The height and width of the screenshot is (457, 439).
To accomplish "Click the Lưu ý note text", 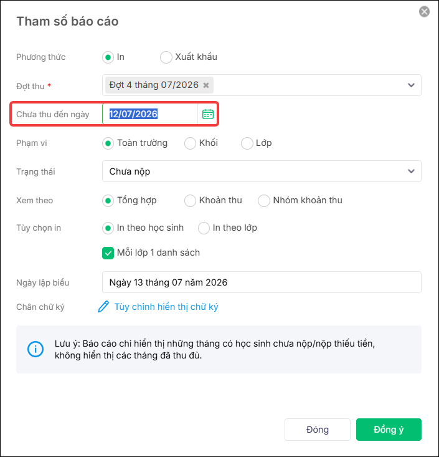I will point(215,350).
